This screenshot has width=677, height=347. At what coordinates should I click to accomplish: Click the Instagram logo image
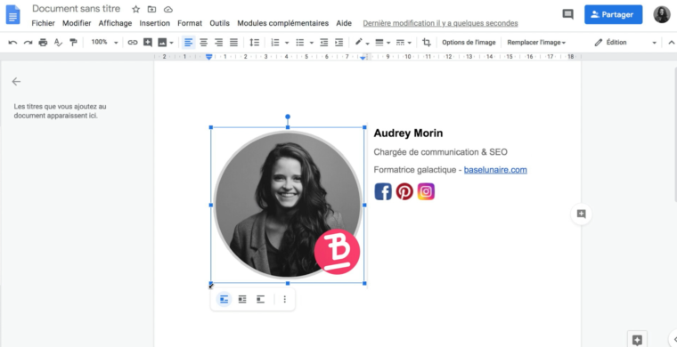point(426,191)
